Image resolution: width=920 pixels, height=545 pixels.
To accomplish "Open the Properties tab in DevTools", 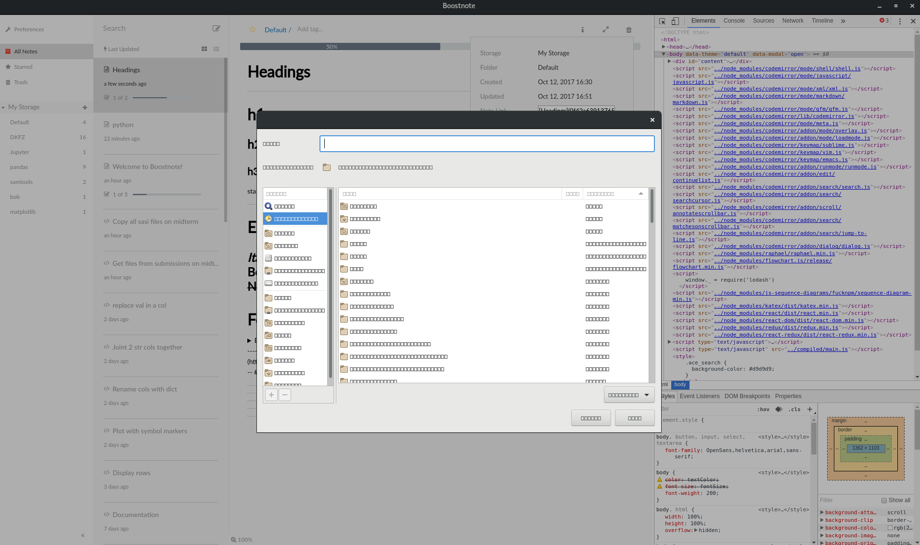I will pos(788,396).
